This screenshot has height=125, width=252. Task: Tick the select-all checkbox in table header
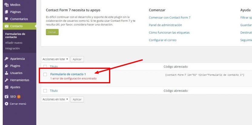(45, 67)
